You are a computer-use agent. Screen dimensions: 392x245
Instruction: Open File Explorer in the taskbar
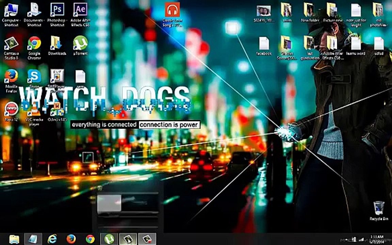point(14,239)
